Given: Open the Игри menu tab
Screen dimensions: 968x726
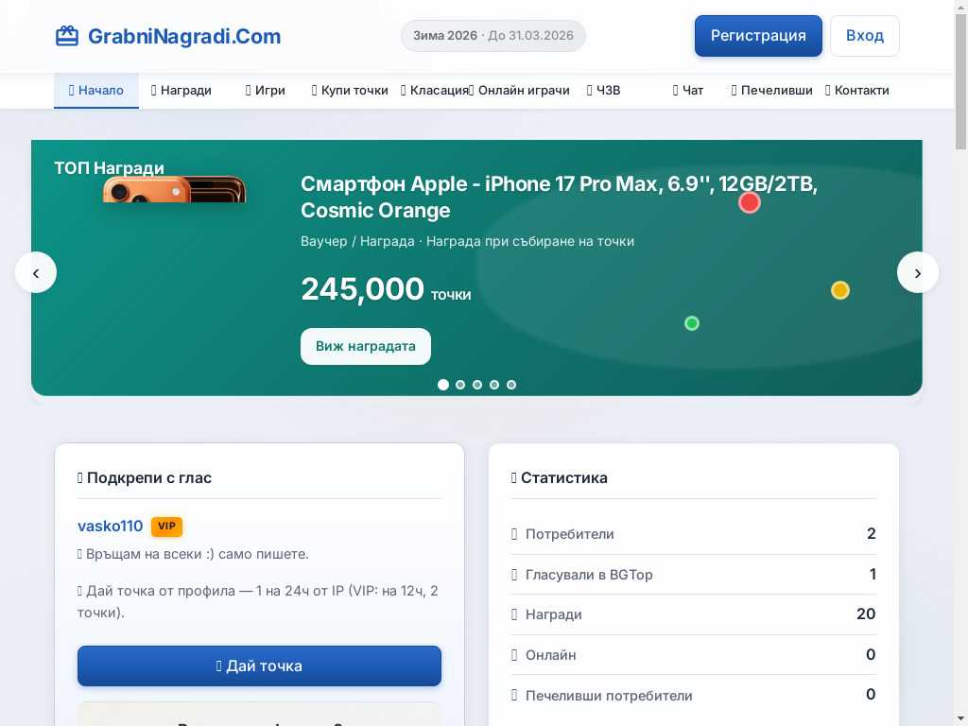Looking at the screenshot, I should pyautogui.click(x=265, y=91).
